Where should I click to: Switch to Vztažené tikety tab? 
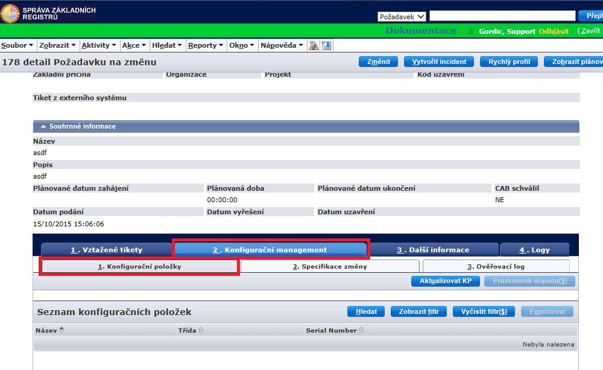click(106, 250)
